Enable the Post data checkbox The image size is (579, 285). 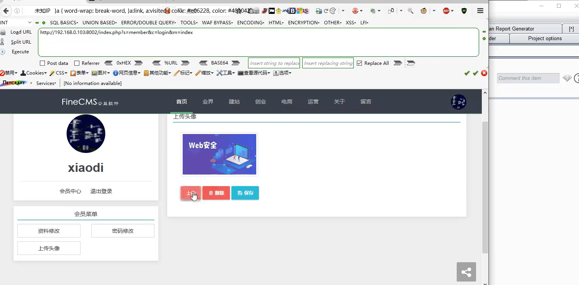(43, 63)
